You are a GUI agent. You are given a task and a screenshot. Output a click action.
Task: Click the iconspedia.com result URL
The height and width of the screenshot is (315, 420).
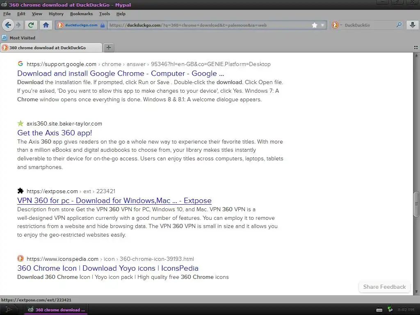110,259
